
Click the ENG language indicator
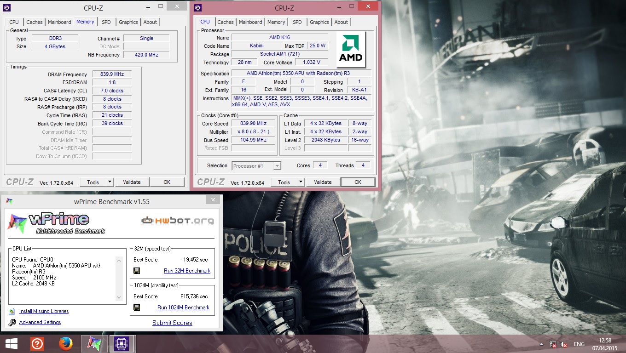click(579, 344)
